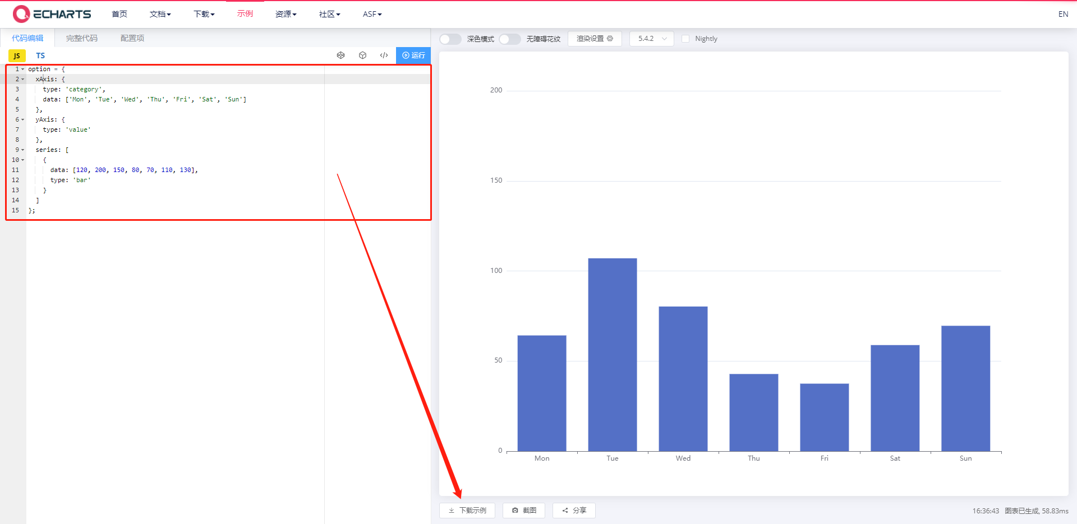This screenshot has width=1077, height=524.
Task: Click the Thu bar in chart
Action: 754,412
